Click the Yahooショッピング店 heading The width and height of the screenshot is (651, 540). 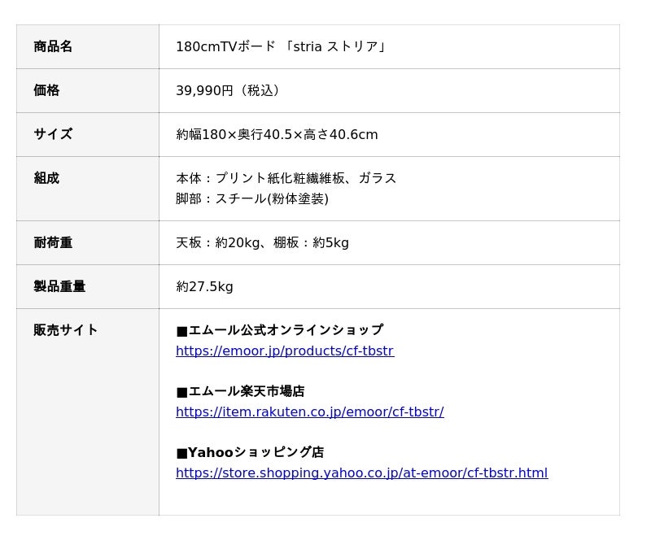pos(250,452)
